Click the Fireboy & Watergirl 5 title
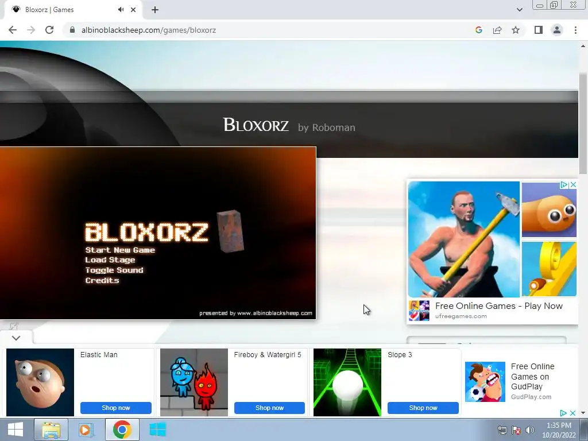This screenshot has width=588, height=441. pyautogui.click(x=268, y=355)
